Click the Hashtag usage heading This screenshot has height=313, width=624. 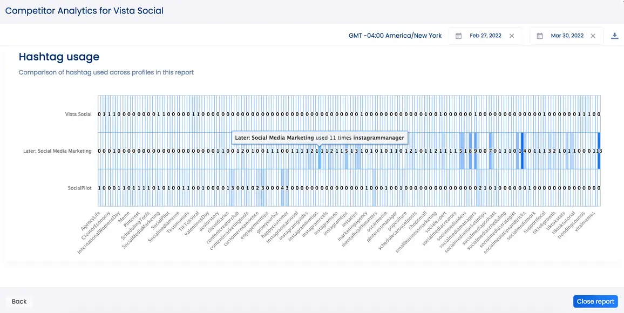pyautogui.click(x=59, y=57)
